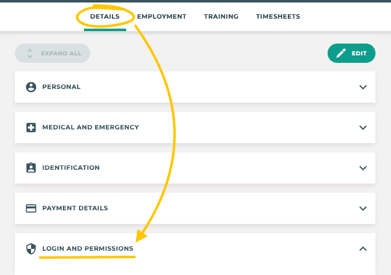Expand the Identification section chevron
Screen dimensions: 391x275
[364, 168]
